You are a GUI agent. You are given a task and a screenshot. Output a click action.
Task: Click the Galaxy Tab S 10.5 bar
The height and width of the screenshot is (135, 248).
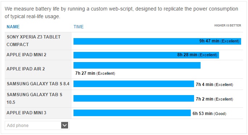[134, 98]
